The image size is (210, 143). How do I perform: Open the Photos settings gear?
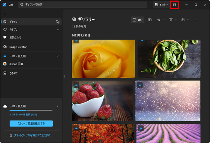[174, 5]
